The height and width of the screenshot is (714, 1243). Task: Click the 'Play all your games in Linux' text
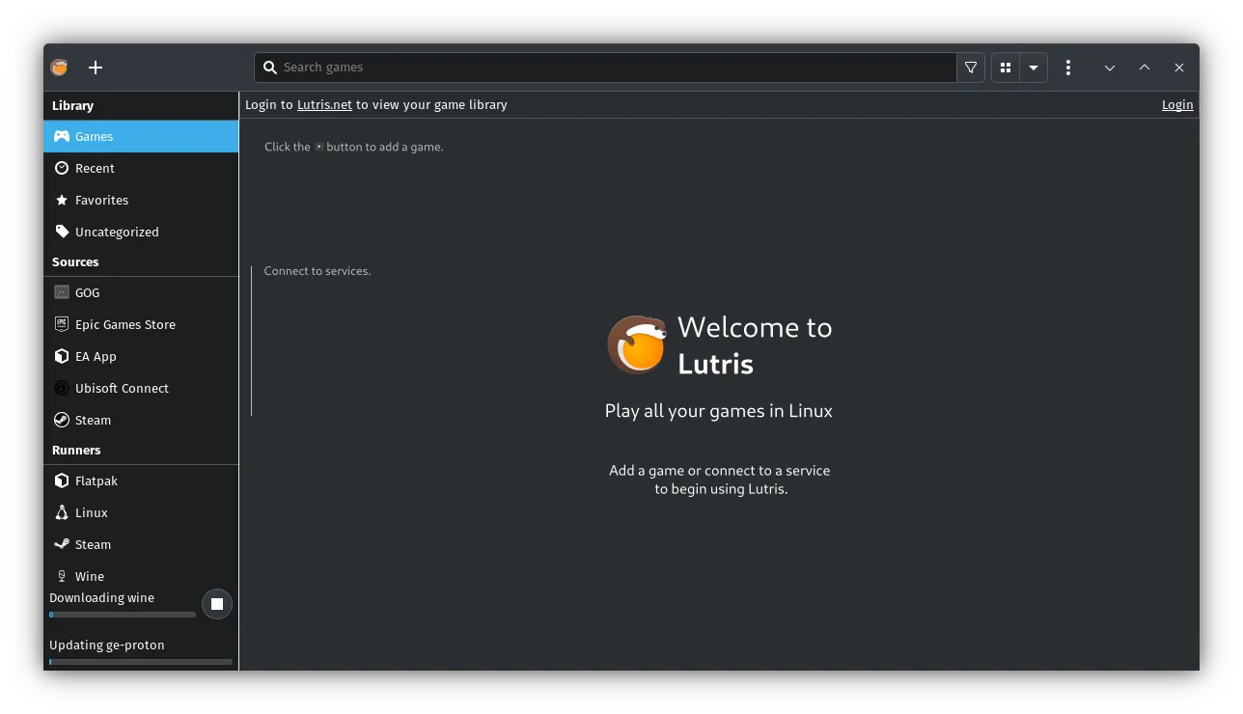[x=719, y=411]
